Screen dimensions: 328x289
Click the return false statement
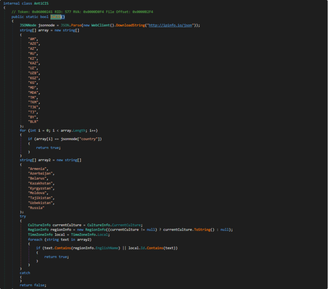pos(33,285)
